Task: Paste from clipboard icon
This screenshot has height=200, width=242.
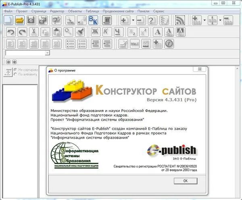Action: tap(56, 32)
